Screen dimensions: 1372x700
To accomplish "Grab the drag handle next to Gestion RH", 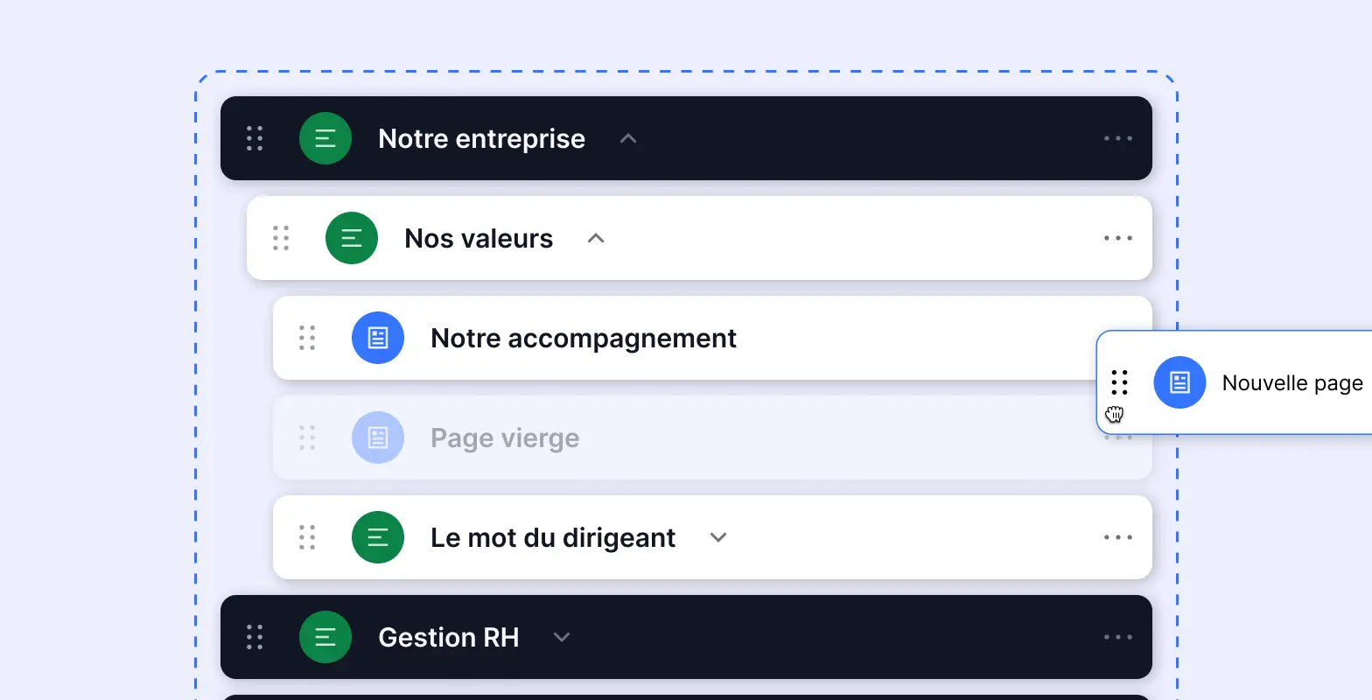I will coord(255,637).
